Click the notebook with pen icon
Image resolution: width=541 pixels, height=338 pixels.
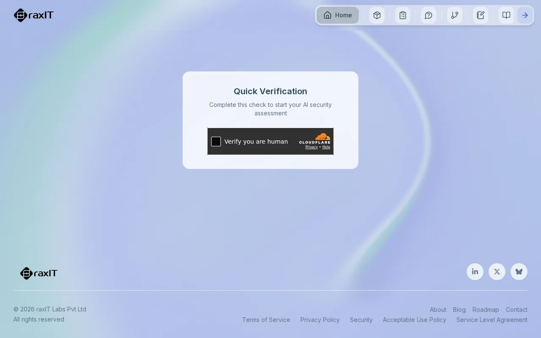481,15
